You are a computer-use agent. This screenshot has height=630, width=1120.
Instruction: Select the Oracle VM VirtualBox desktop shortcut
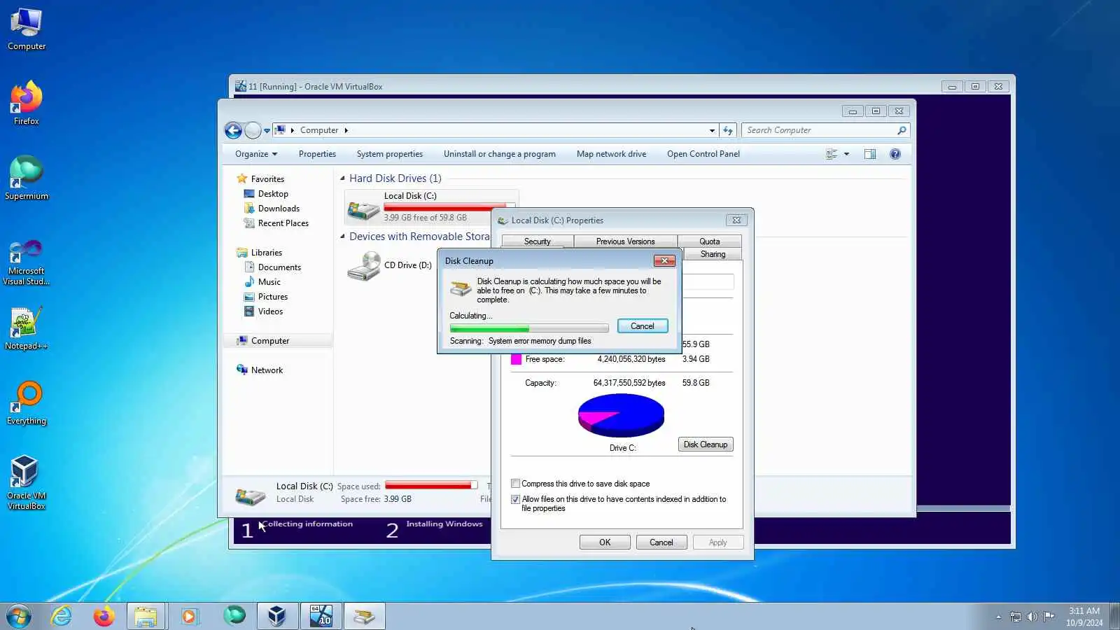point(27,482)
